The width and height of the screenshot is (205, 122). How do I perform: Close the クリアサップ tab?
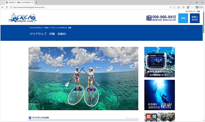pyautogui.click(x=32, y=2)
